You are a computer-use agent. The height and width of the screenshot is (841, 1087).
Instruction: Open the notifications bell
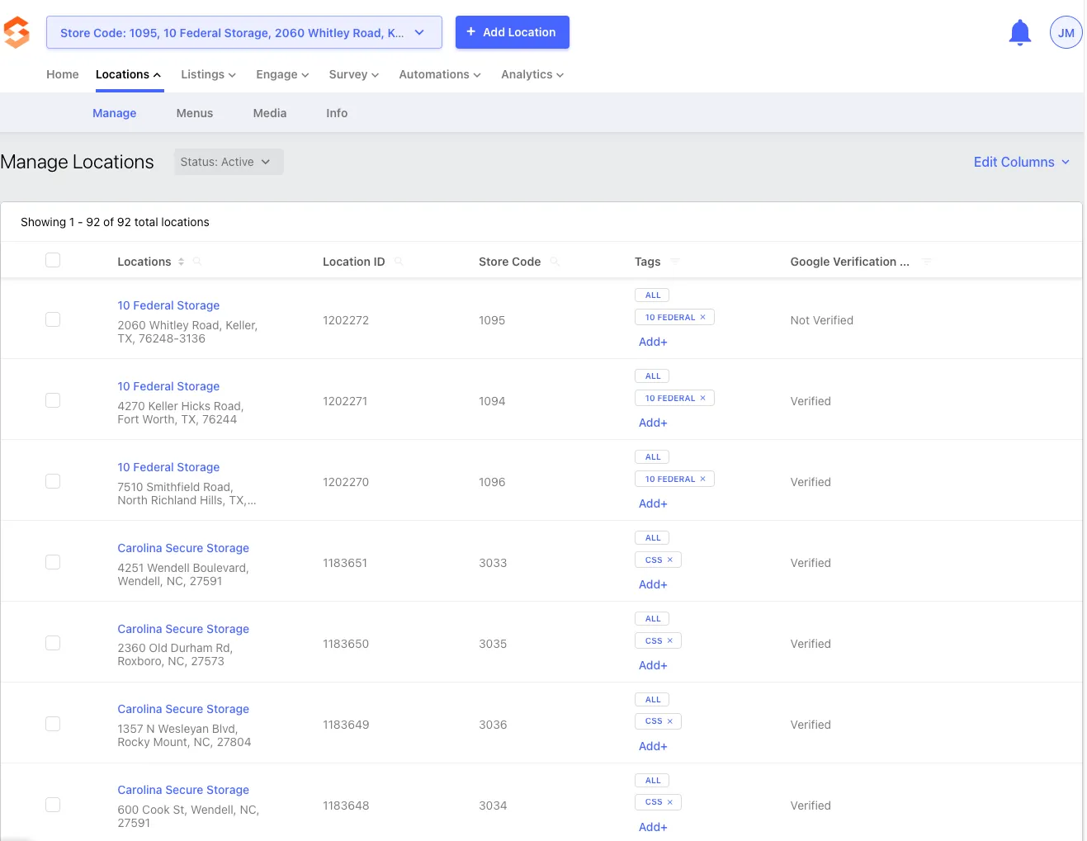(1020, 32)
